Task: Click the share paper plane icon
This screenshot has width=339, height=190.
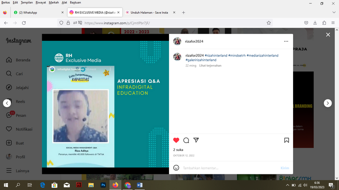Action: [x=196, y=140]
